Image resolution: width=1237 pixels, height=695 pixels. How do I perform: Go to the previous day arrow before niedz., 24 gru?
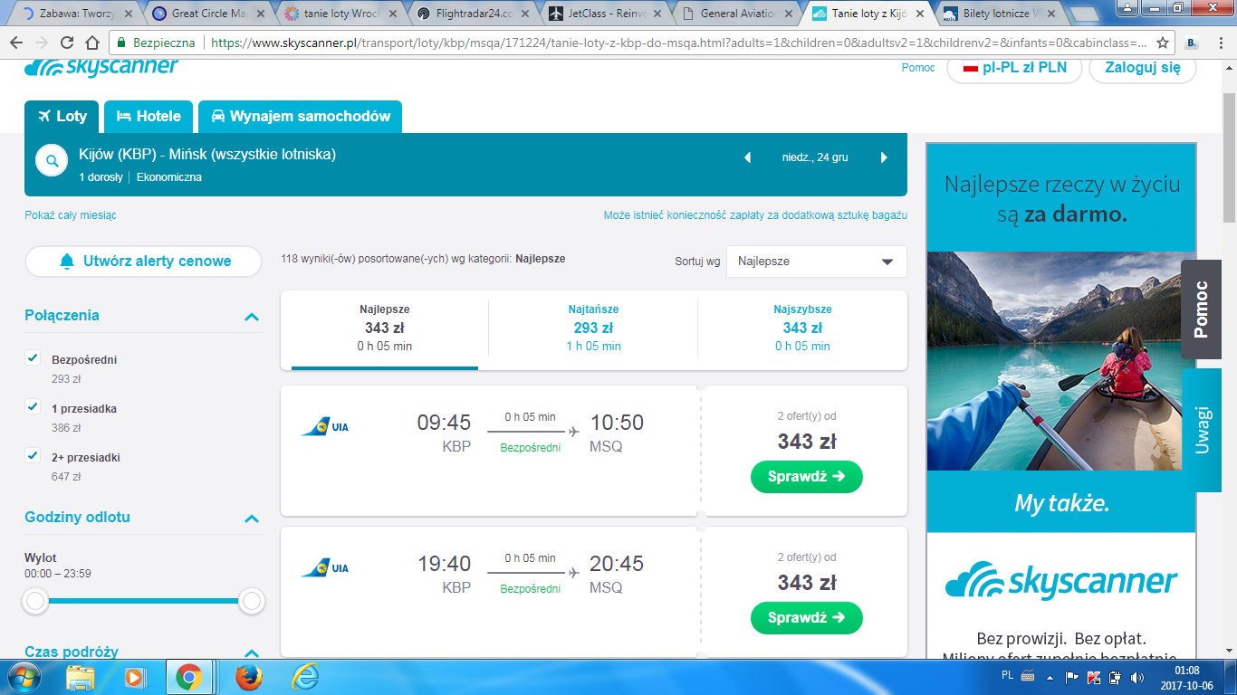pyautogui.click(x=747, y=157)
